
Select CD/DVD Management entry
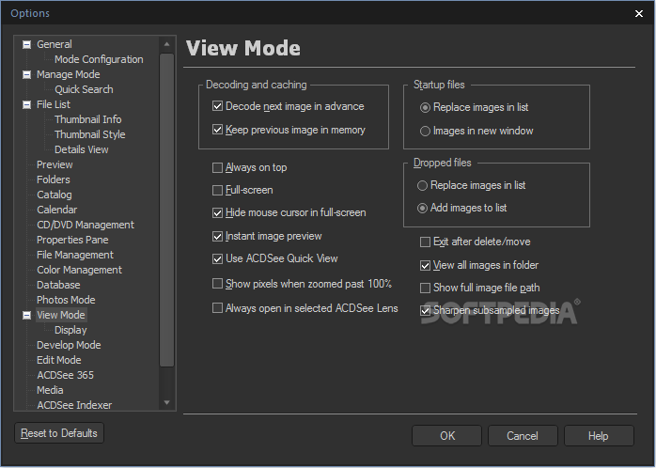click(86, 225)
